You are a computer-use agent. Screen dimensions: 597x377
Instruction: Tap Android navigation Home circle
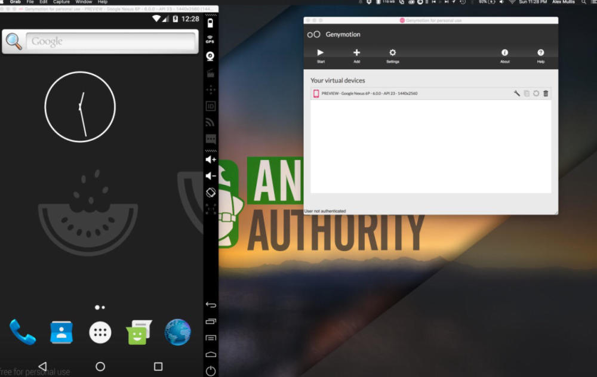[x=100, y=366]
